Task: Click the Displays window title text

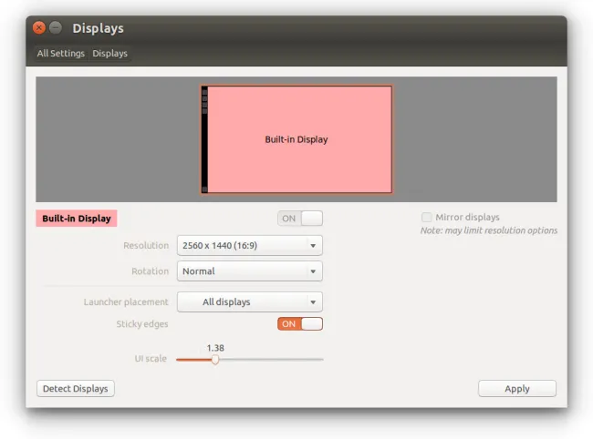Action: pyautogui.click(x=98, y=29)
